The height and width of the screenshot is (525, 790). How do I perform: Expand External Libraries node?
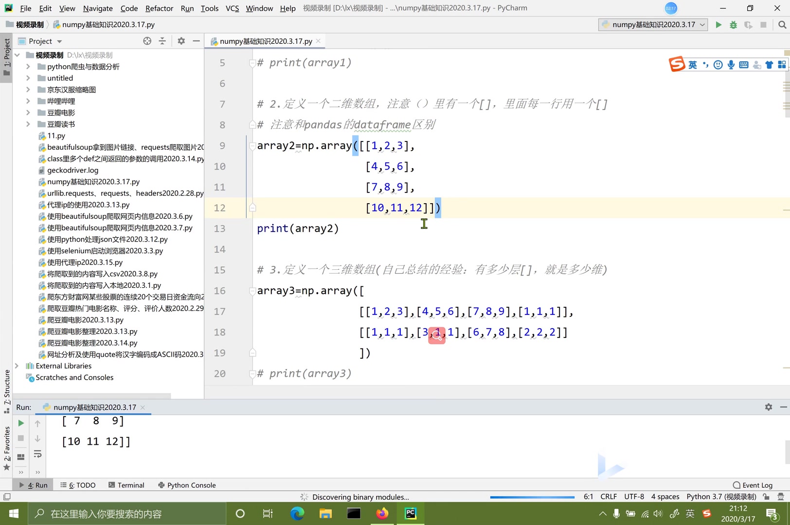click(x=17, y=366)
